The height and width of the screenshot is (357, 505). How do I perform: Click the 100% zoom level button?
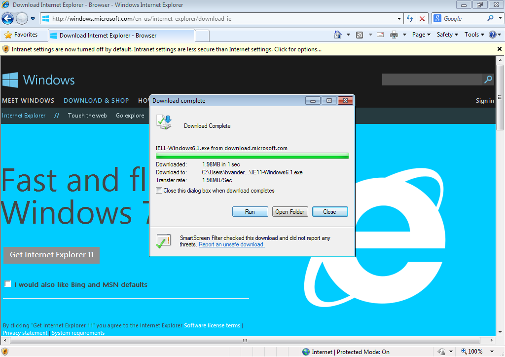pyautogui.click(x=472, y=352)
